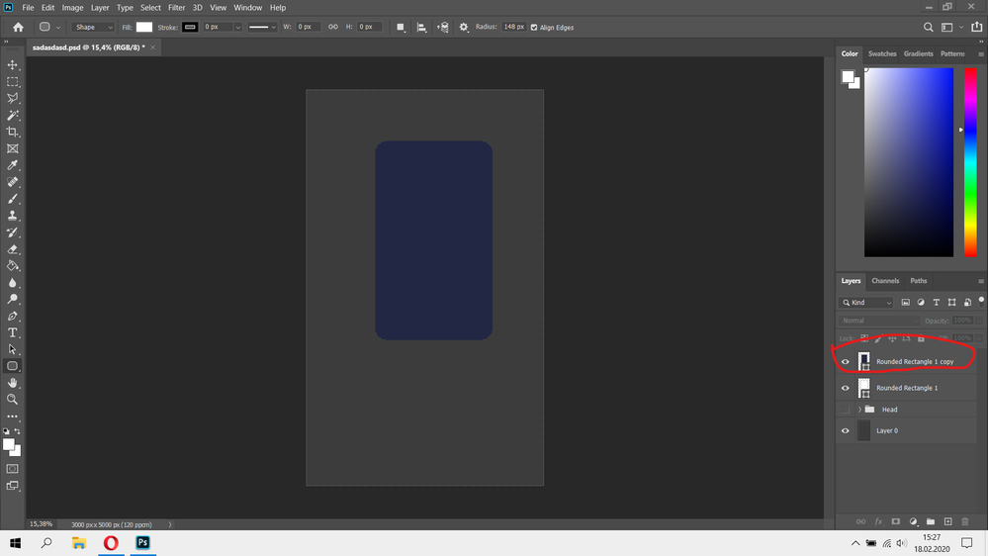Toggle layer filtering on/off switch
Image resolution: width=988 pixels, height=556 pixels.
981,302
